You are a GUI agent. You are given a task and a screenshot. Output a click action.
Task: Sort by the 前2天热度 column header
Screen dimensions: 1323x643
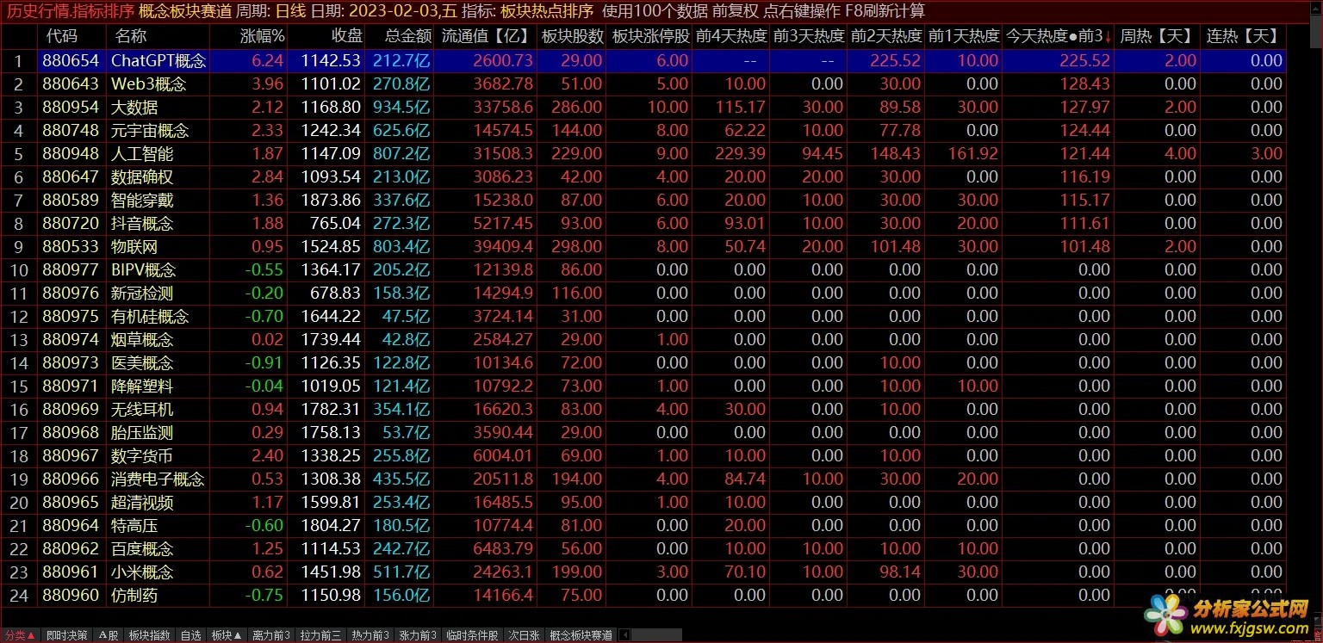coord(886,36)
